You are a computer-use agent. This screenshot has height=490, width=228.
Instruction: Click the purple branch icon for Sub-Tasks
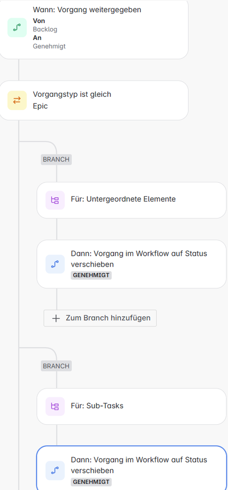tap(55, 406)
